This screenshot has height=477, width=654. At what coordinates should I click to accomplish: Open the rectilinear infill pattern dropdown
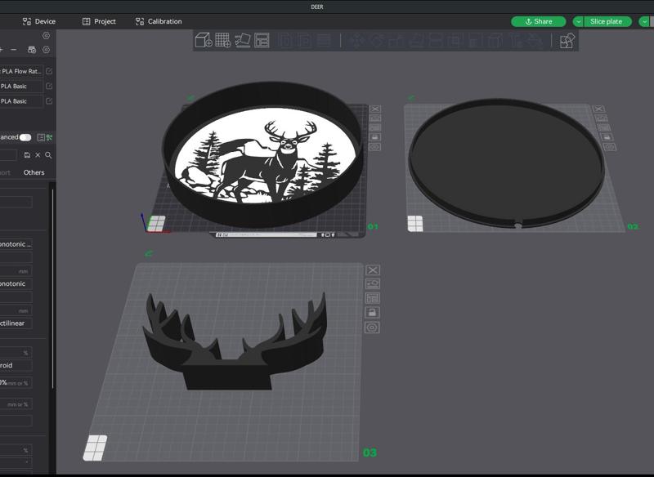(16, 323)
